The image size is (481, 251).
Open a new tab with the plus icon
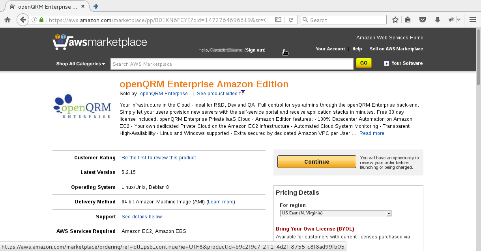(x=96, y=6)
